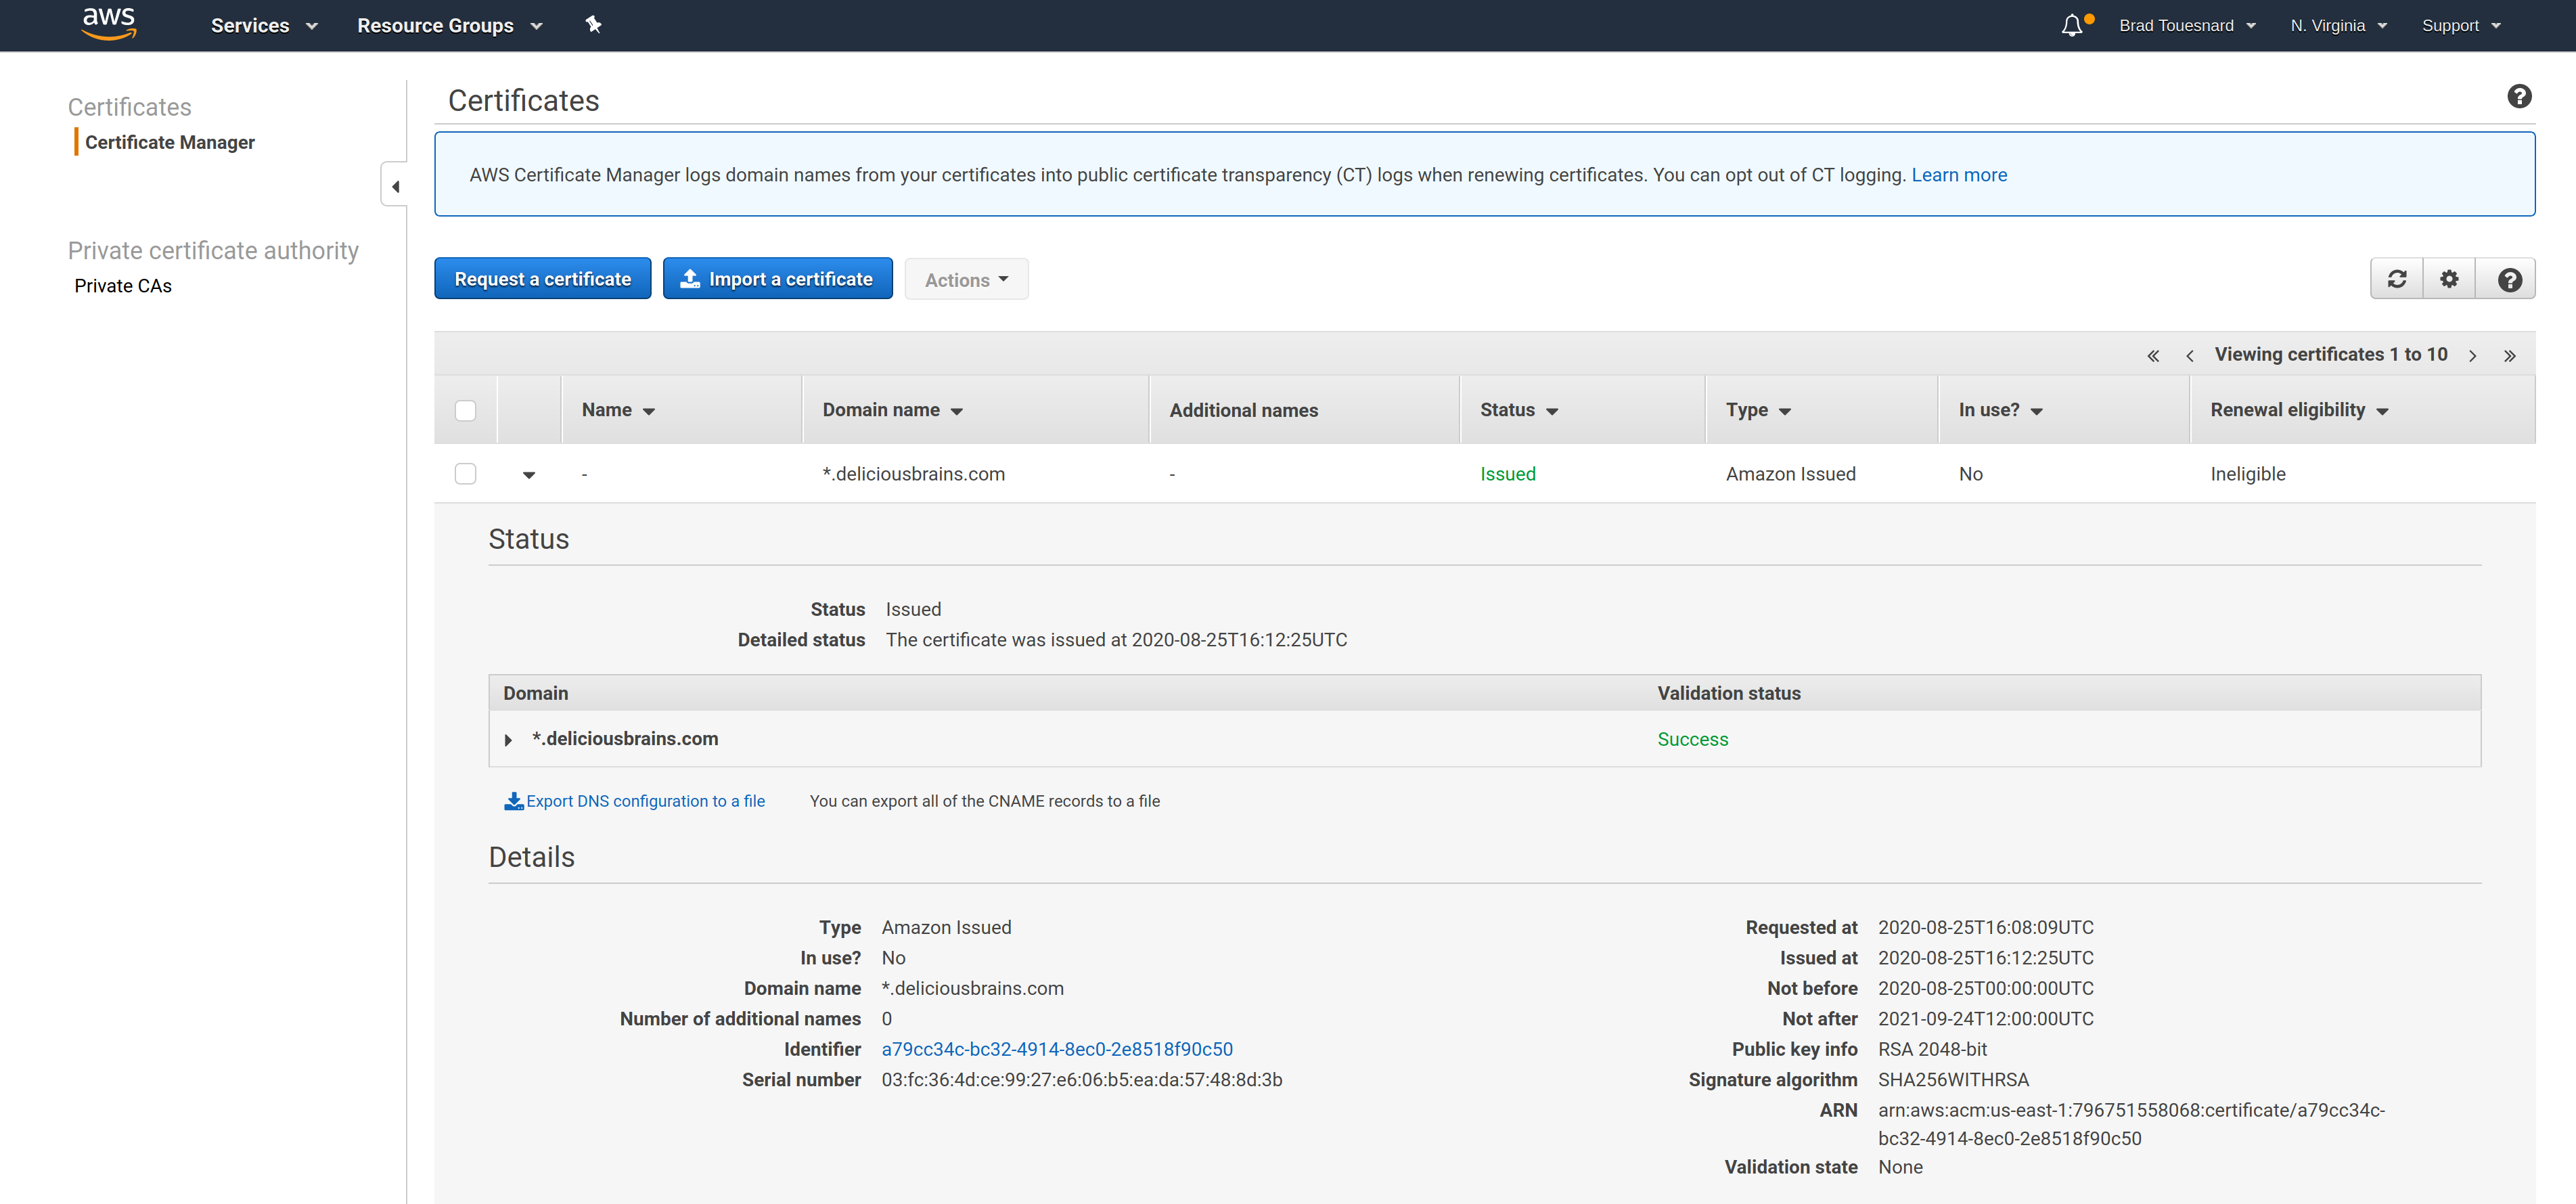
Task: Open the Learn more link
Action: tap(1959, 175)
